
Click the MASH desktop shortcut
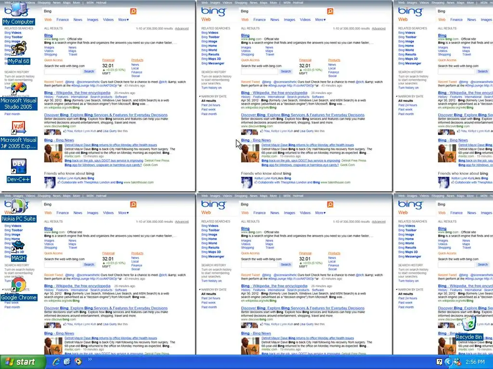coord(19,250)
